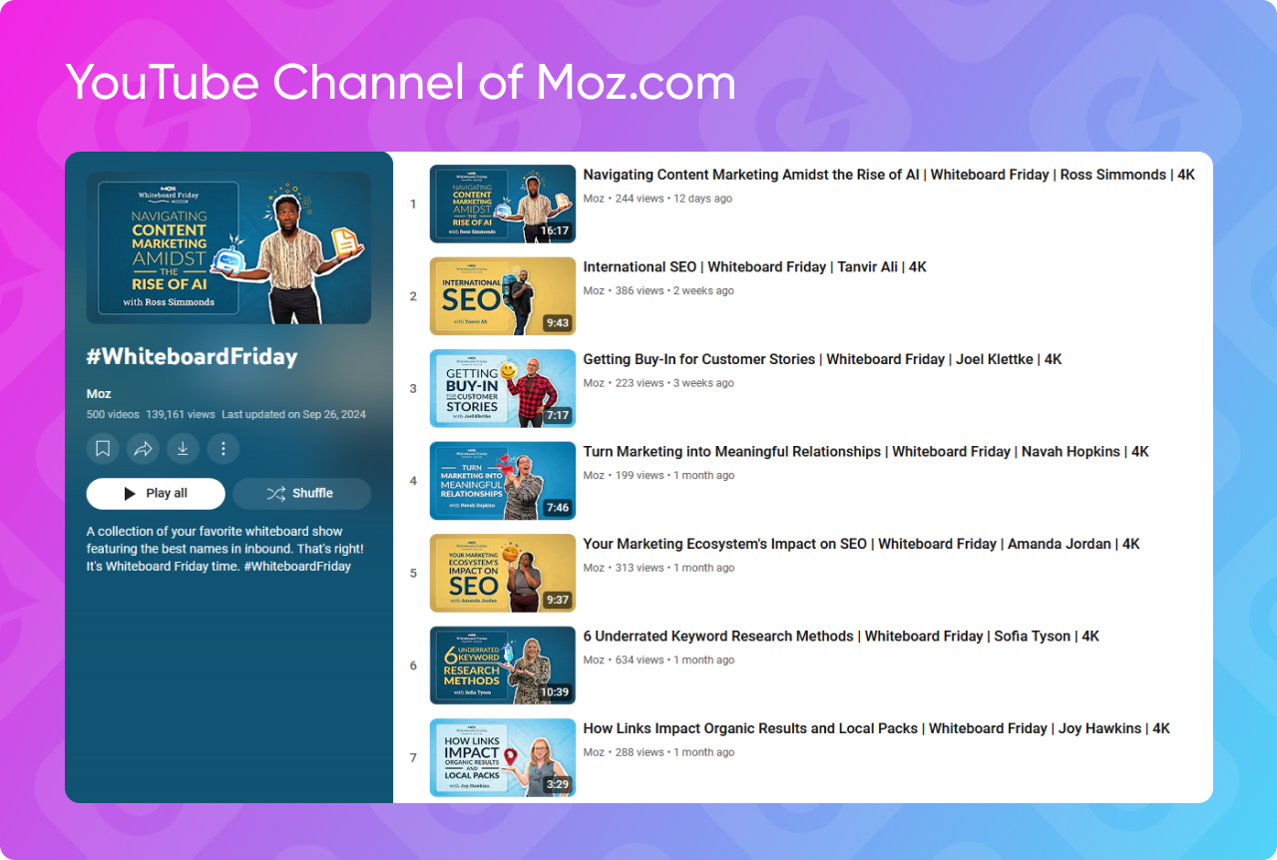The width and height of the screenshot is (1277, 860).
Task: Open the Moz channel name under playlist title
Action: [x=99, y=394]
